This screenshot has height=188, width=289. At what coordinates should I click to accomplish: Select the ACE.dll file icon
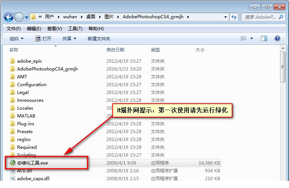click(x=13, y=170)
